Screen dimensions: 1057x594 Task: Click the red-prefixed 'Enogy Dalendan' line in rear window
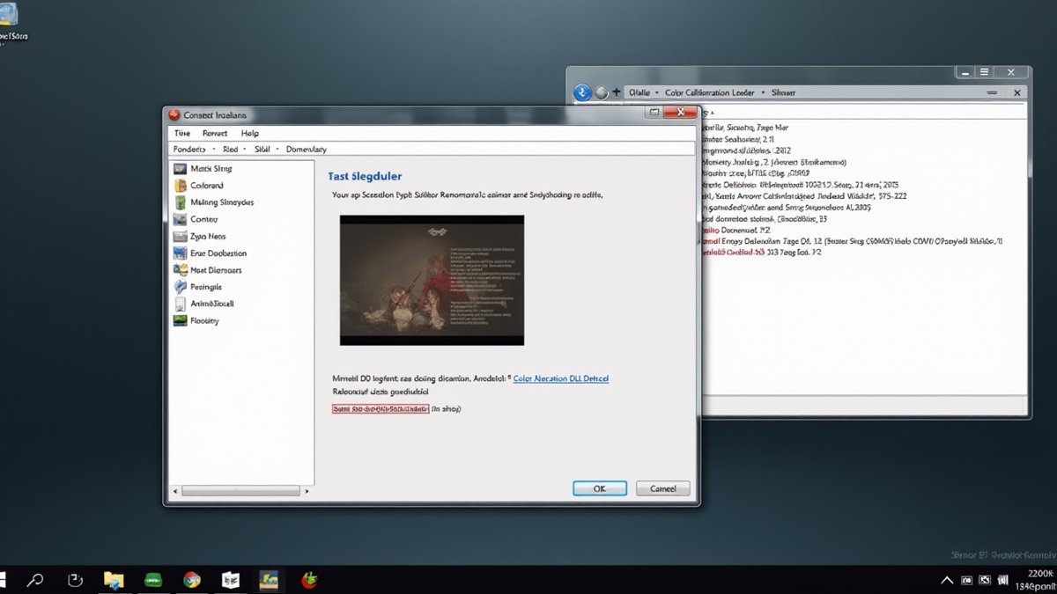(851, 240)
